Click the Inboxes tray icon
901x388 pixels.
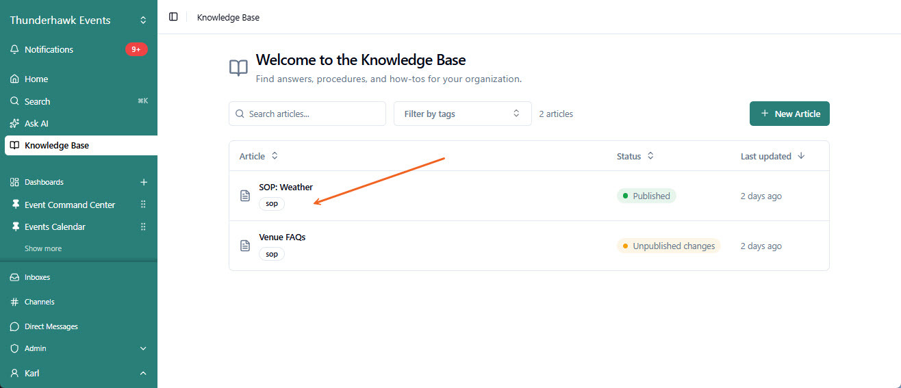(14, 277)
